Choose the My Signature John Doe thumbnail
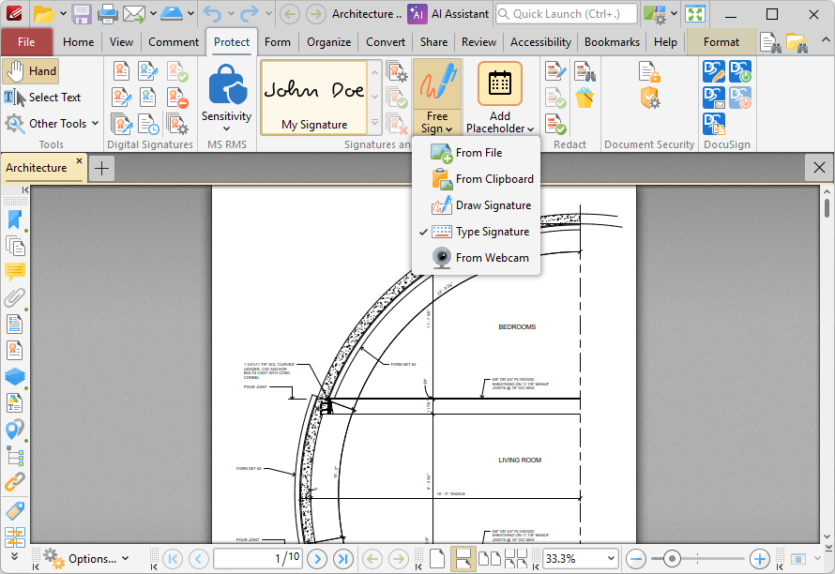Screen dimensions: 835x574 tap(314, 97)
